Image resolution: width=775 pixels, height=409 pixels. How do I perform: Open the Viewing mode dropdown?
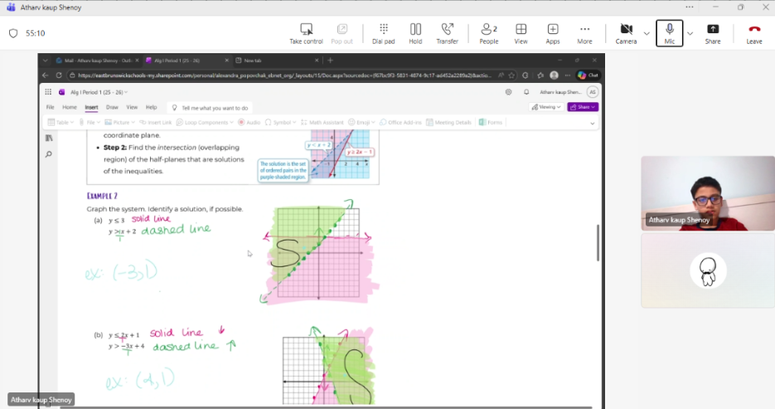coord(546,107)
